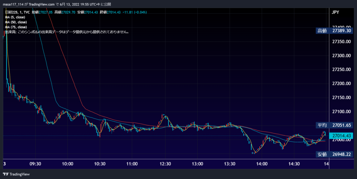Select the MA (5, close) indicator label
This screenshot has height=179, width=357.
click(x=15, y=17)
